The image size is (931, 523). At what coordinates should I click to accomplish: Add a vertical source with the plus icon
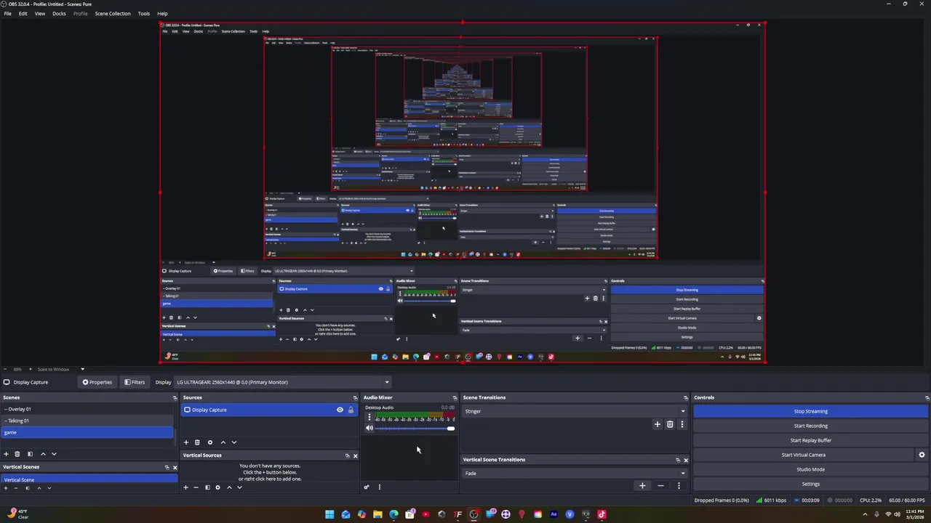point(185,487)
